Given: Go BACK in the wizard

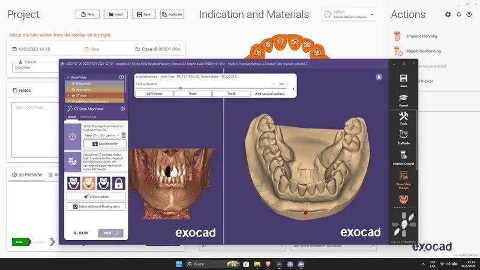Looking at the screenshot, I should (81, 233).
